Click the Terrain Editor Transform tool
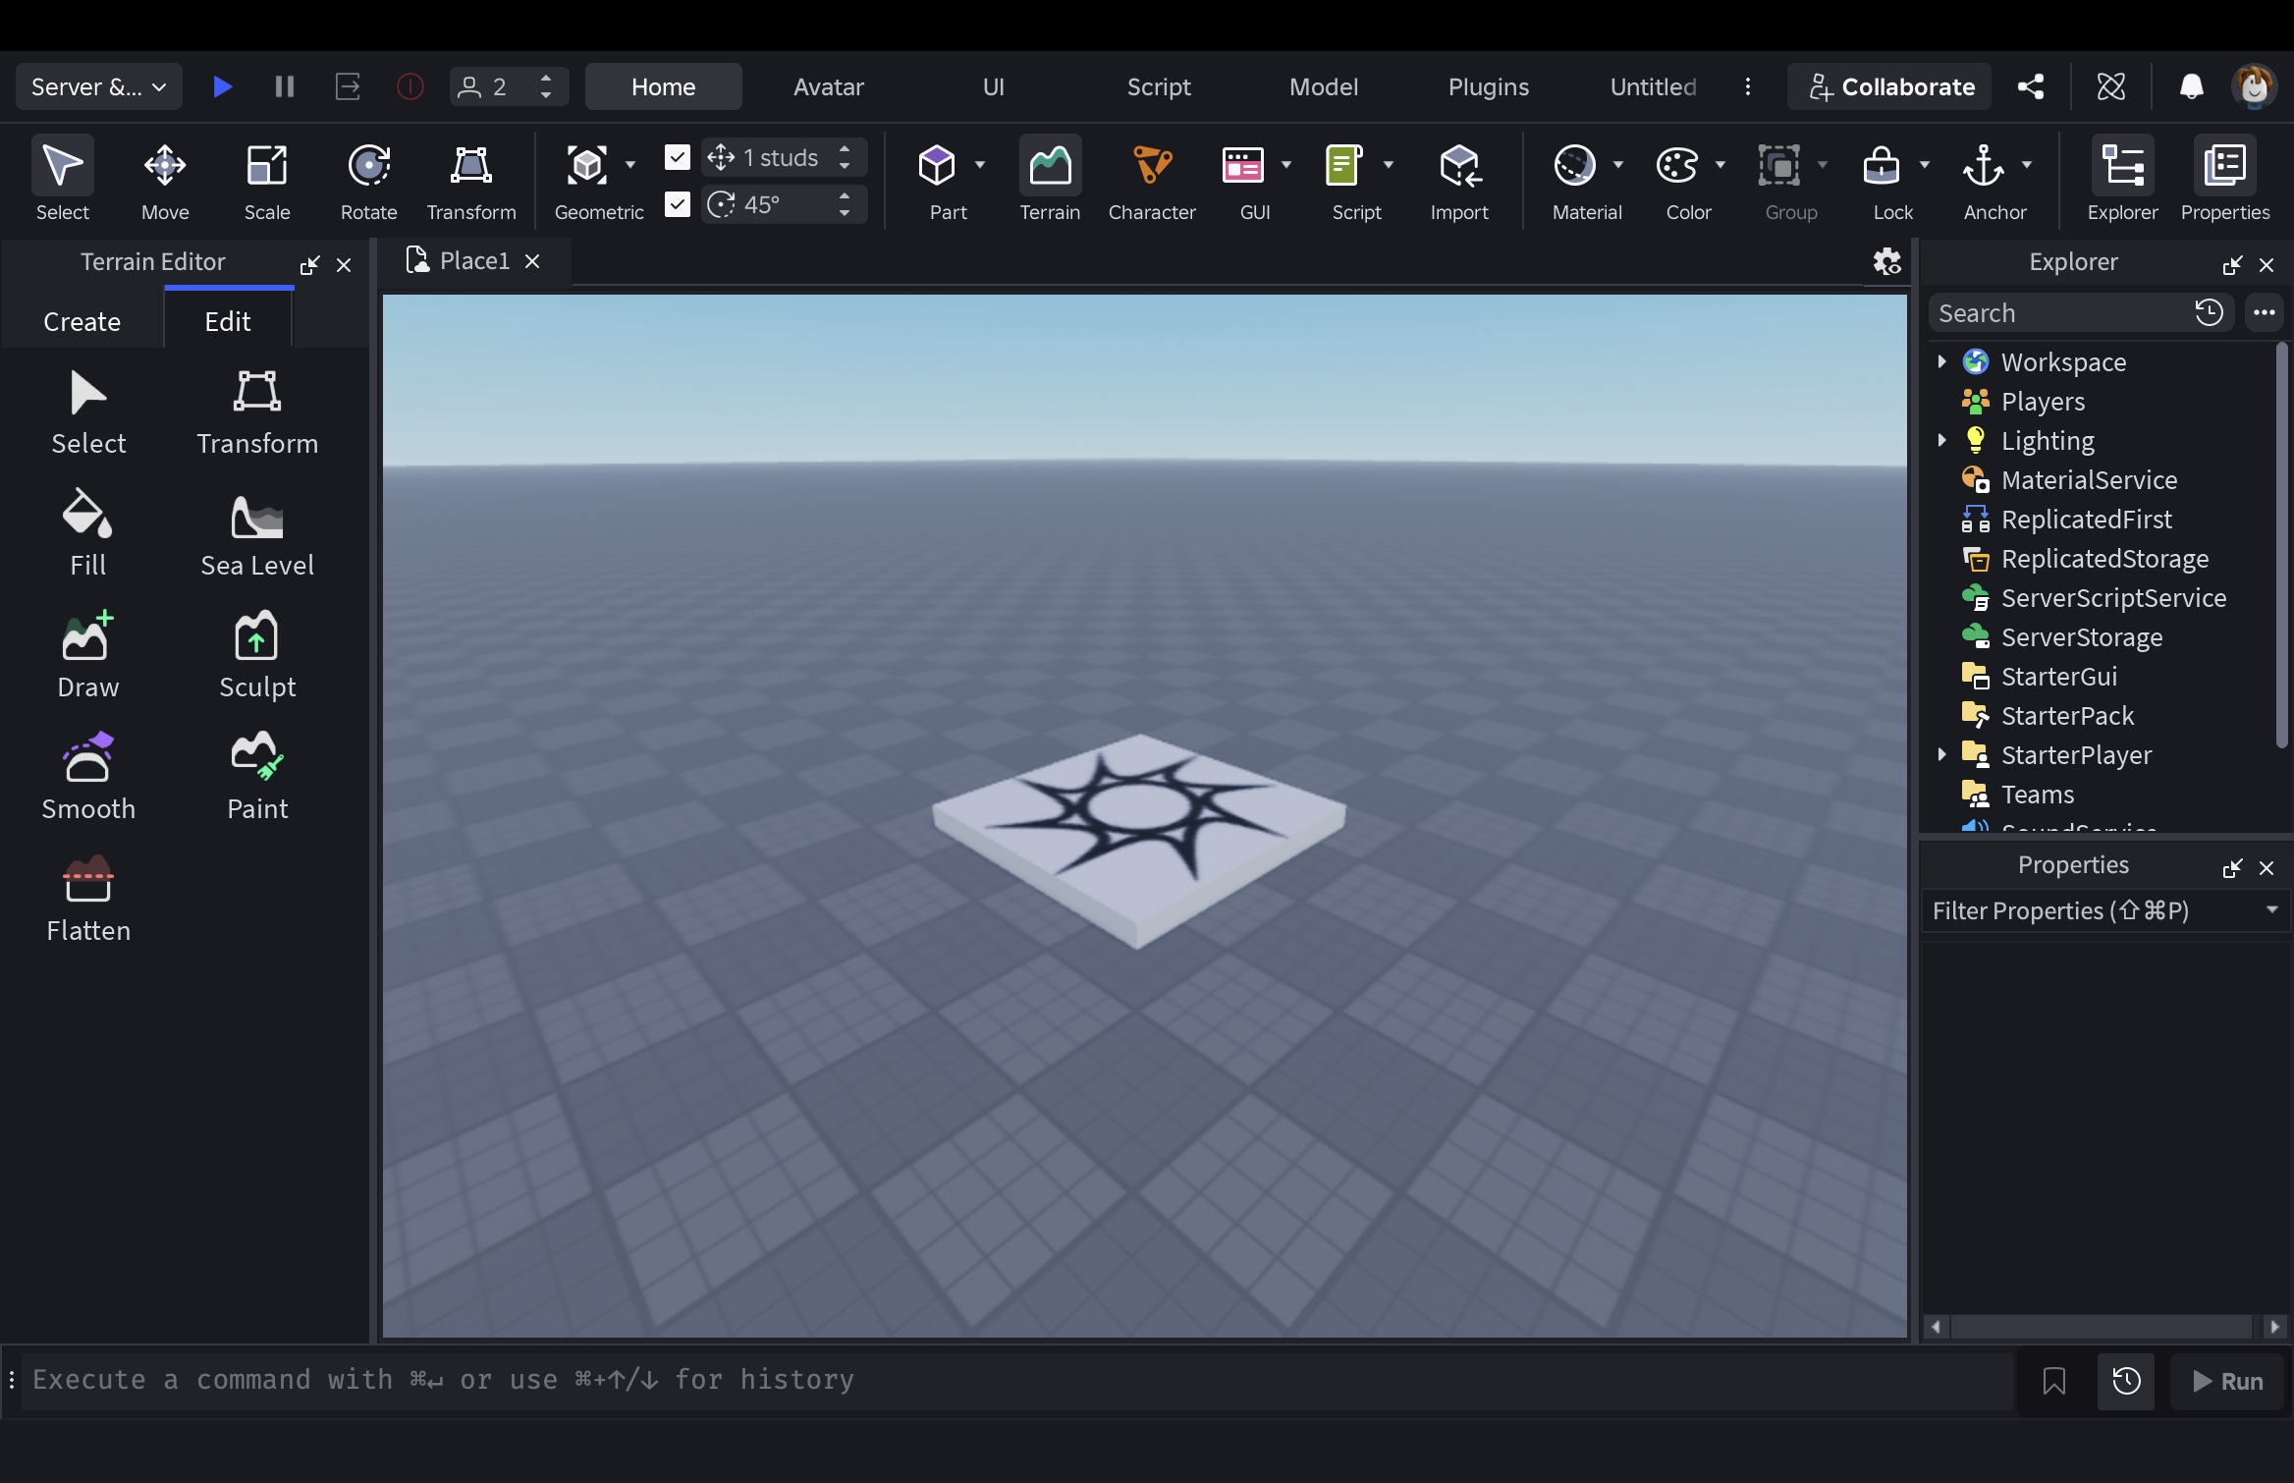This screenshot has width=2294, height=1483. [x=256, y=411]
